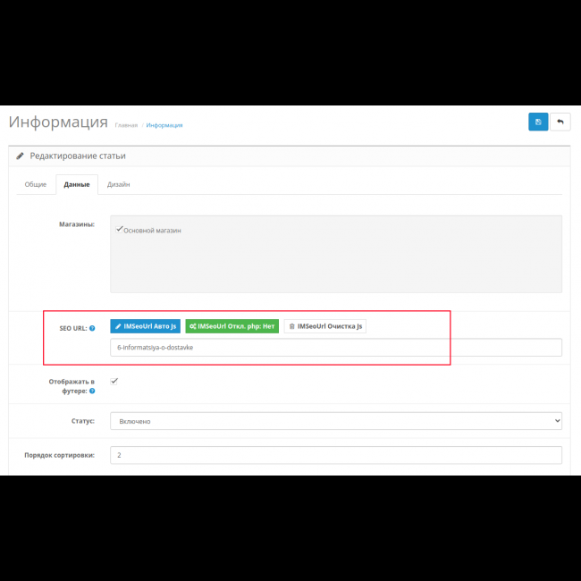This screenshot has width=581, height=581.
Task: Switch to the Общие tab
Action: (x=36, y=184)
